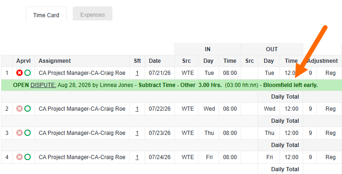Click reject icon for 07/23/26 row
This screenshot has width=342, height=174.
coord(20,133)
